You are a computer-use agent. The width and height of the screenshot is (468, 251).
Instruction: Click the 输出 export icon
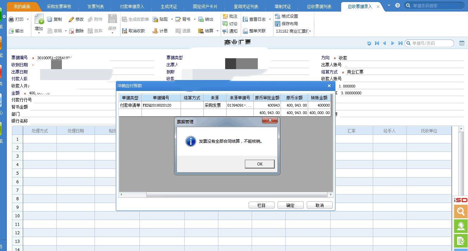pyautogui.click(x=12, y=31)
